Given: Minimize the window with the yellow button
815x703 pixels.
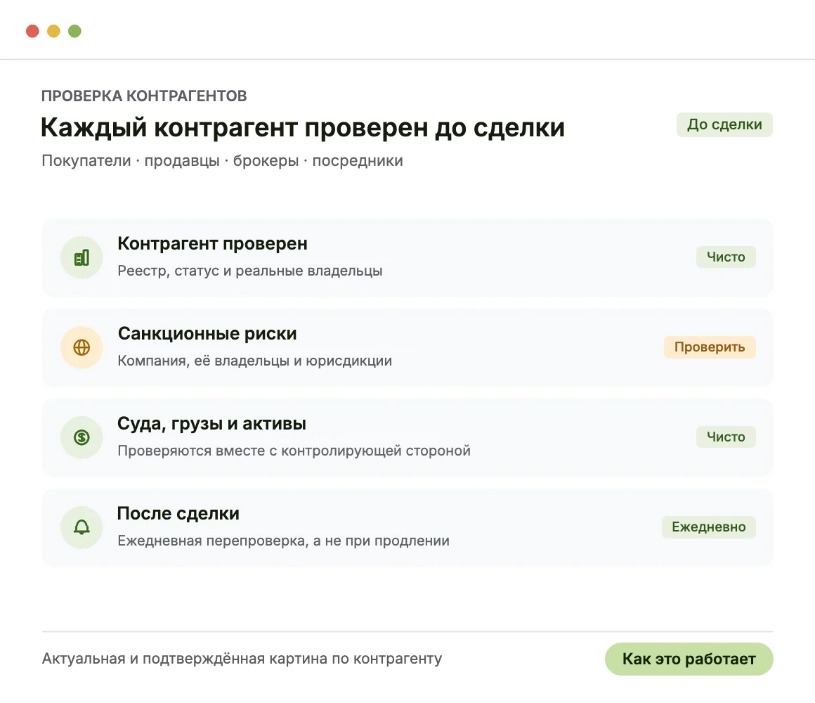Looking at the screenshot, I should [53, 31].
